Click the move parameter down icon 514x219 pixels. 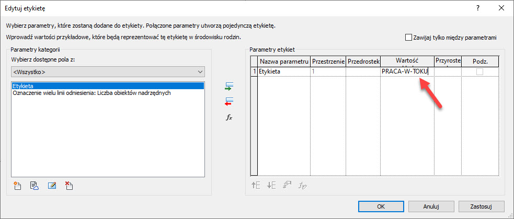point(271,185)
